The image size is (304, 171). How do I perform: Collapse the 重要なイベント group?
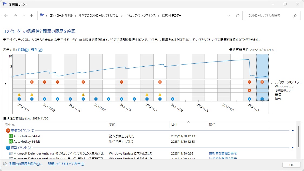point(292,131)
